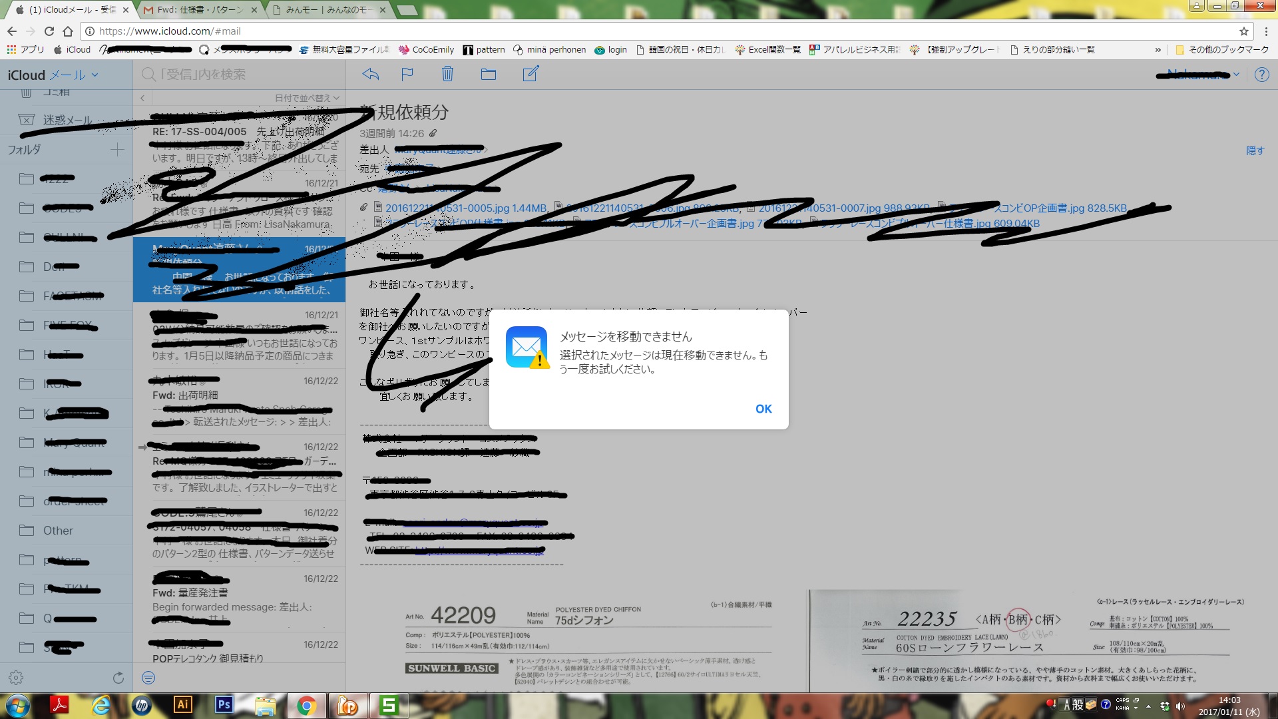
Task: Collapse sidebar with left chevron
Action: pyautogui.click(x=142, y=98)
